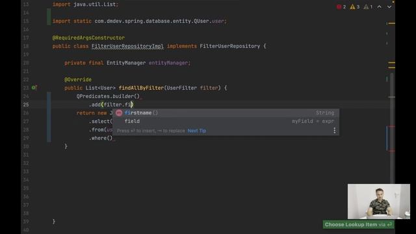Click the @RequiredArgsConstructor annotation

tap(88, 38)
